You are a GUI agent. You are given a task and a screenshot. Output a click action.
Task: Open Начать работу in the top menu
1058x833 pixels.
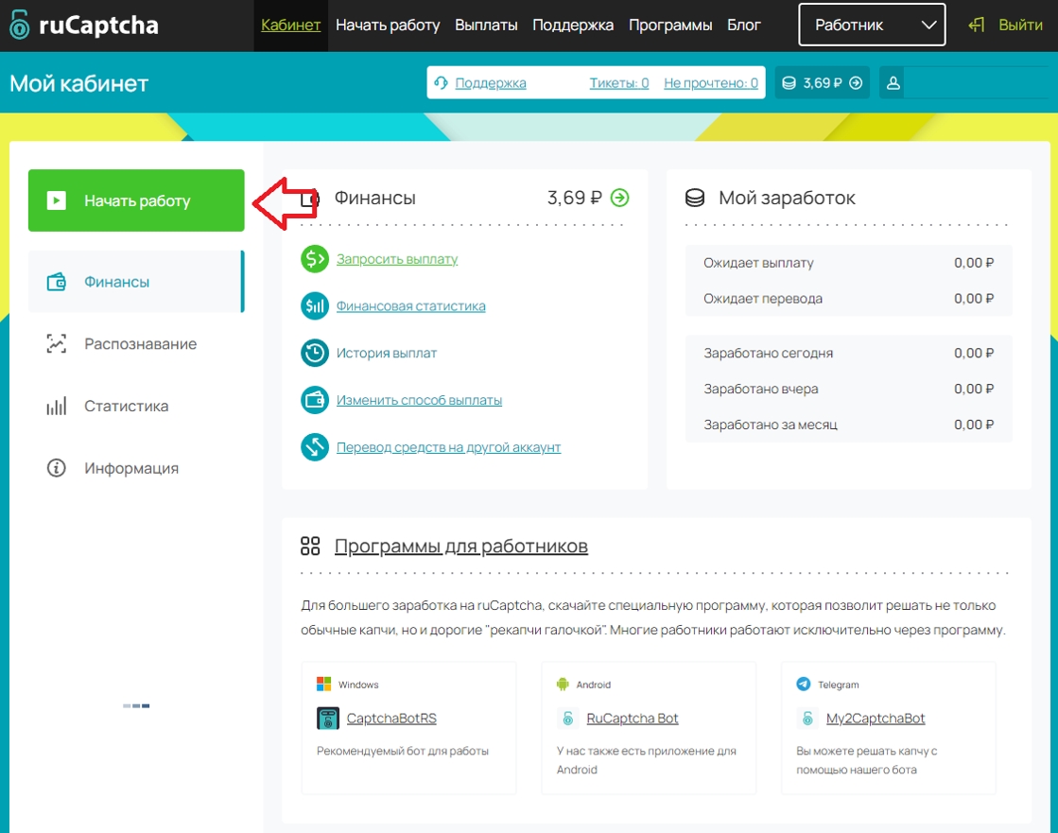(x=388, y=25)
